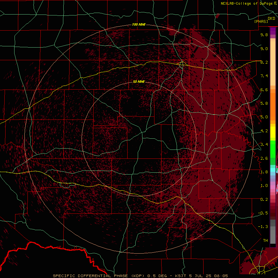Click the 1.0 scale value

[264, 186]
